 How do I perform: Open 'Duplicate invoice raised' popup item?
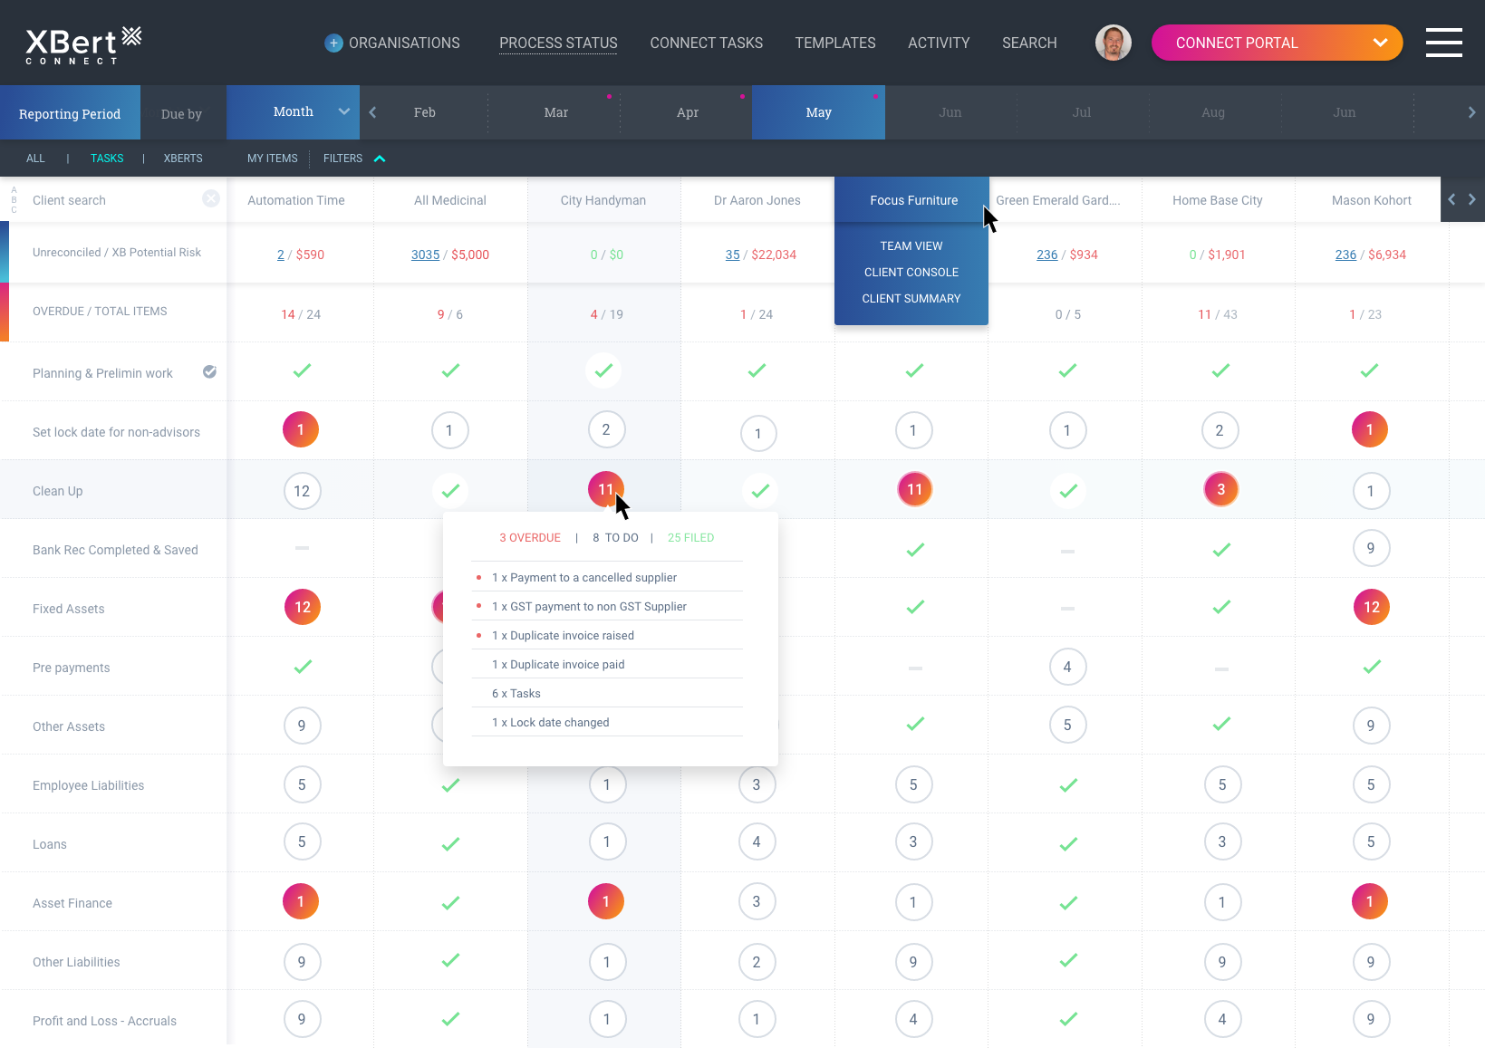(607, 635)
